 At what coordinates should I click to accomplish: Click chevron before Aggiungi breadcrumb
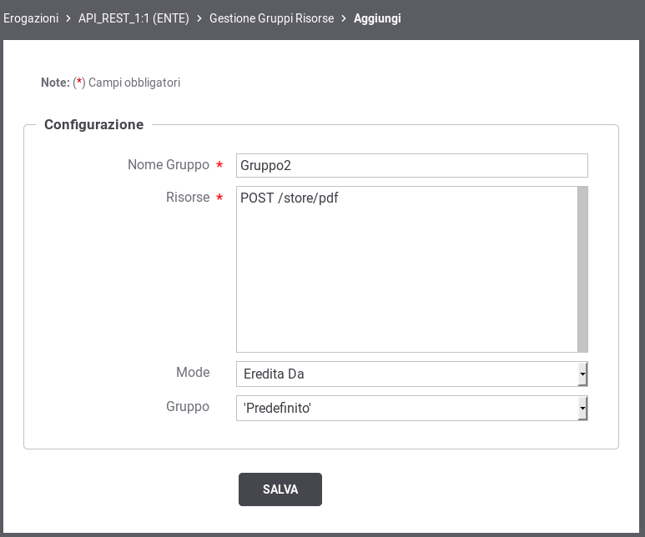click(344, 18)
